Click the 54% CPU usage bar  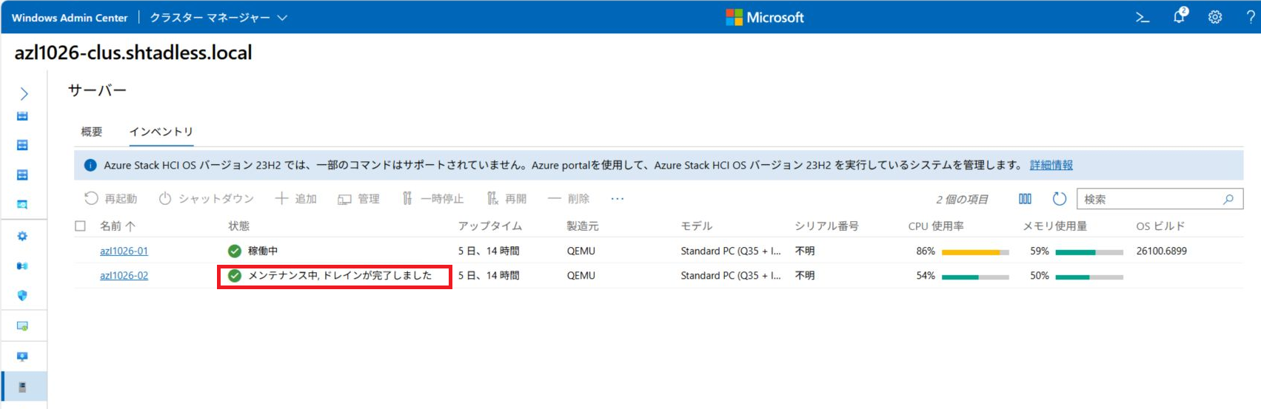point(975,277)
